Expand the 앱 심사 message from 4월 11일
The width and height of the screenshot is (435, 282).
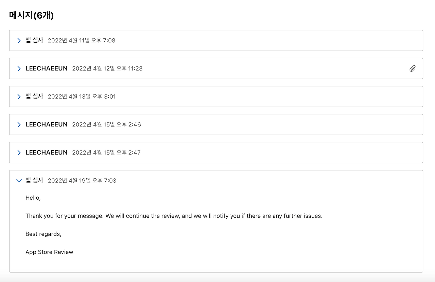[19, 41]
